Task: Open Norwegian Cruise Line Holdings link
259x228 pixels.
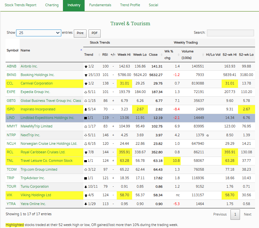Action: pyautogui.click(x=49, y=143)
